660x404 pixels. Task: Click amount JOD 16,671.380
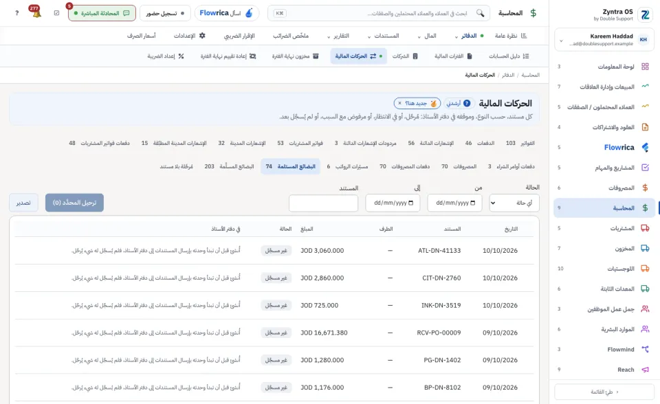tap(324, 333)
